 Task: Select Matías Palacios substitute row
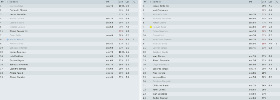coord(69,52)
